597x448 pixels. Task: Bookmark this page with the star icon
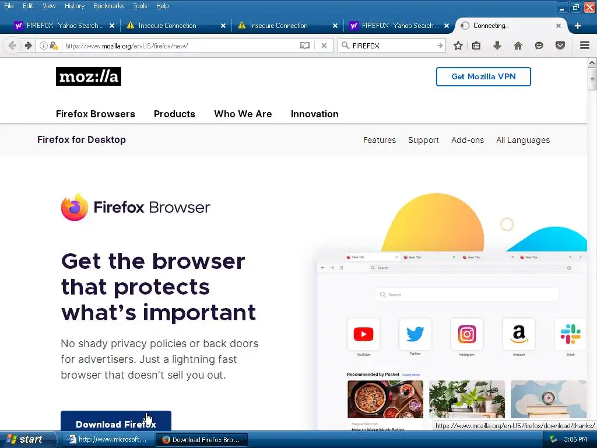coord(458,45)
